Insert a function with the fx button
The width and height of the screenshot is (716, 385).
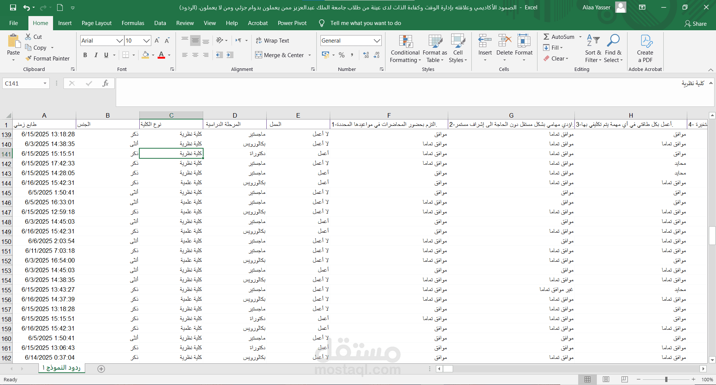coord(106,83)
